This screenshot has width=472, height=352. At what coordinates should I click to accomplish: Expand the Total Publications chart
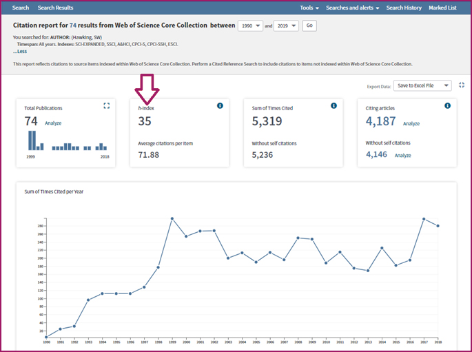click(x=107, y=106)
